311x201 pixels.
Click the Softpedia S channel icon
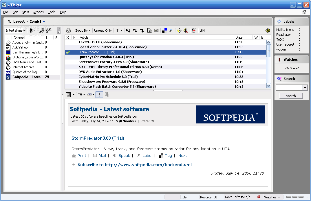point(8,77)
